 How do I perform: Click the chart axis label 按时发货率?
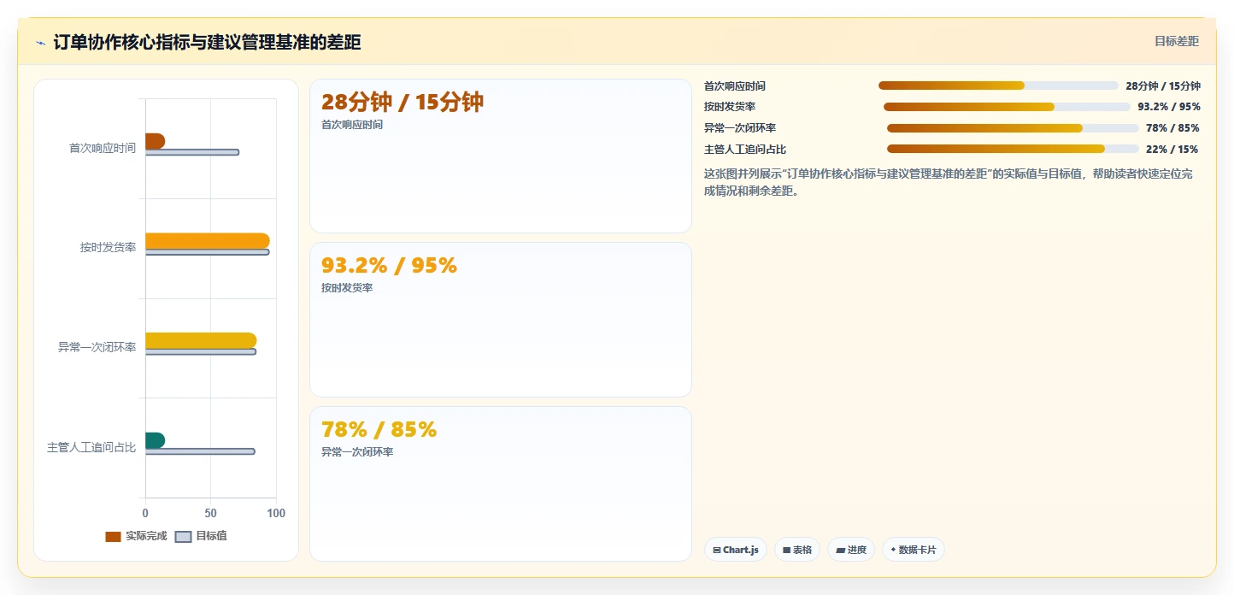point(108,248)
